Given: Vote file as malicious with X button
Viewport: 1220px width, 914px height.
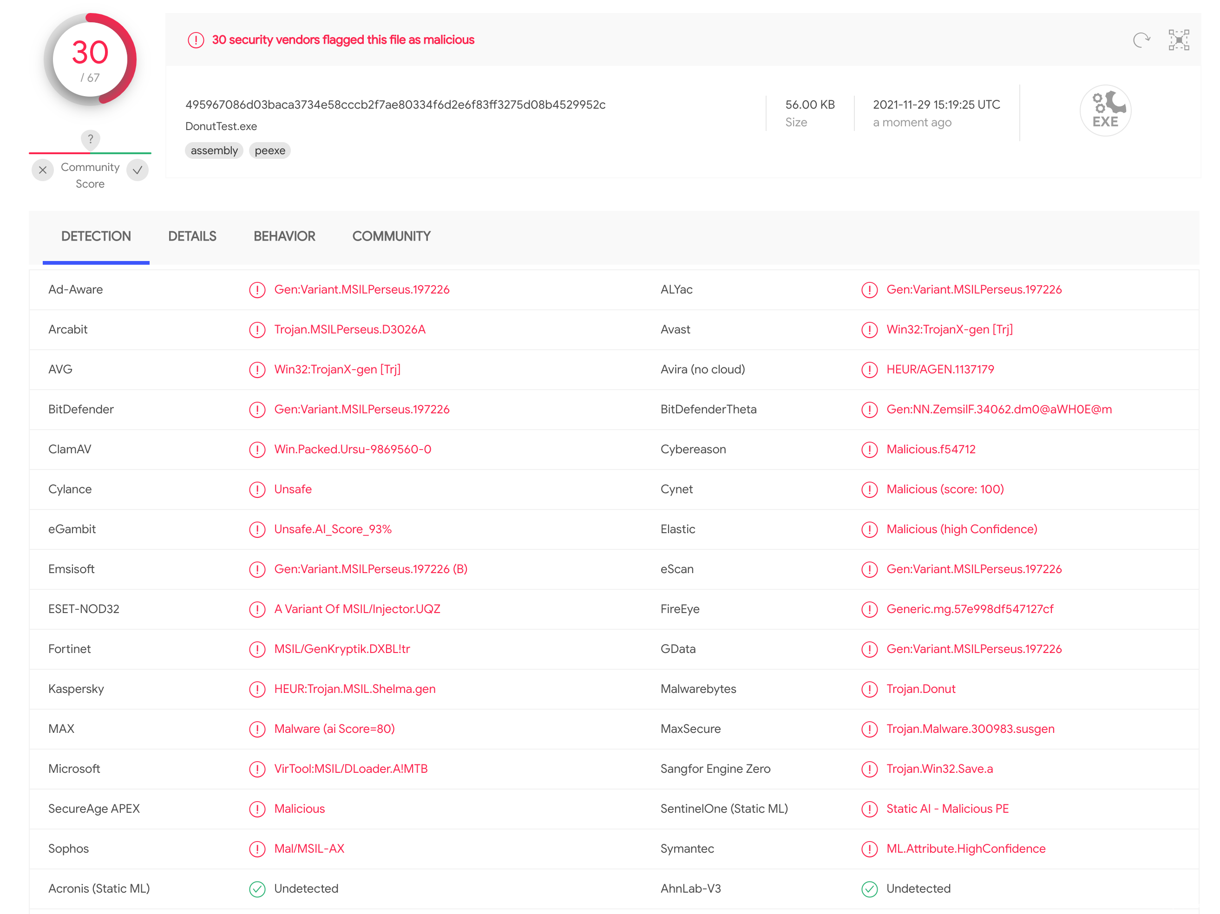Looking at the screenshot, I should click(x=43, y=170).
